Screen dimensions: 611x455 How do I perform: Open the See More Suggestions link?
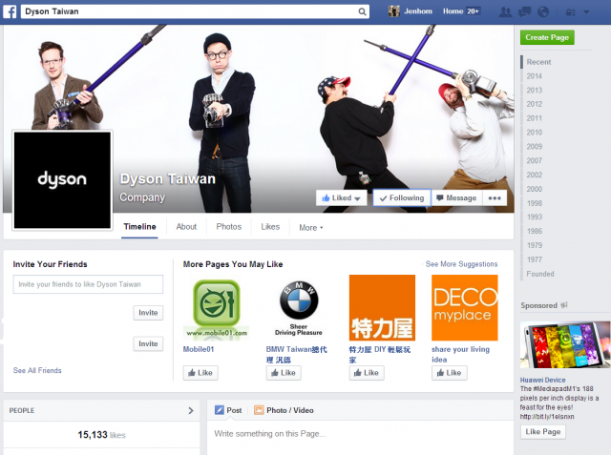461,264
